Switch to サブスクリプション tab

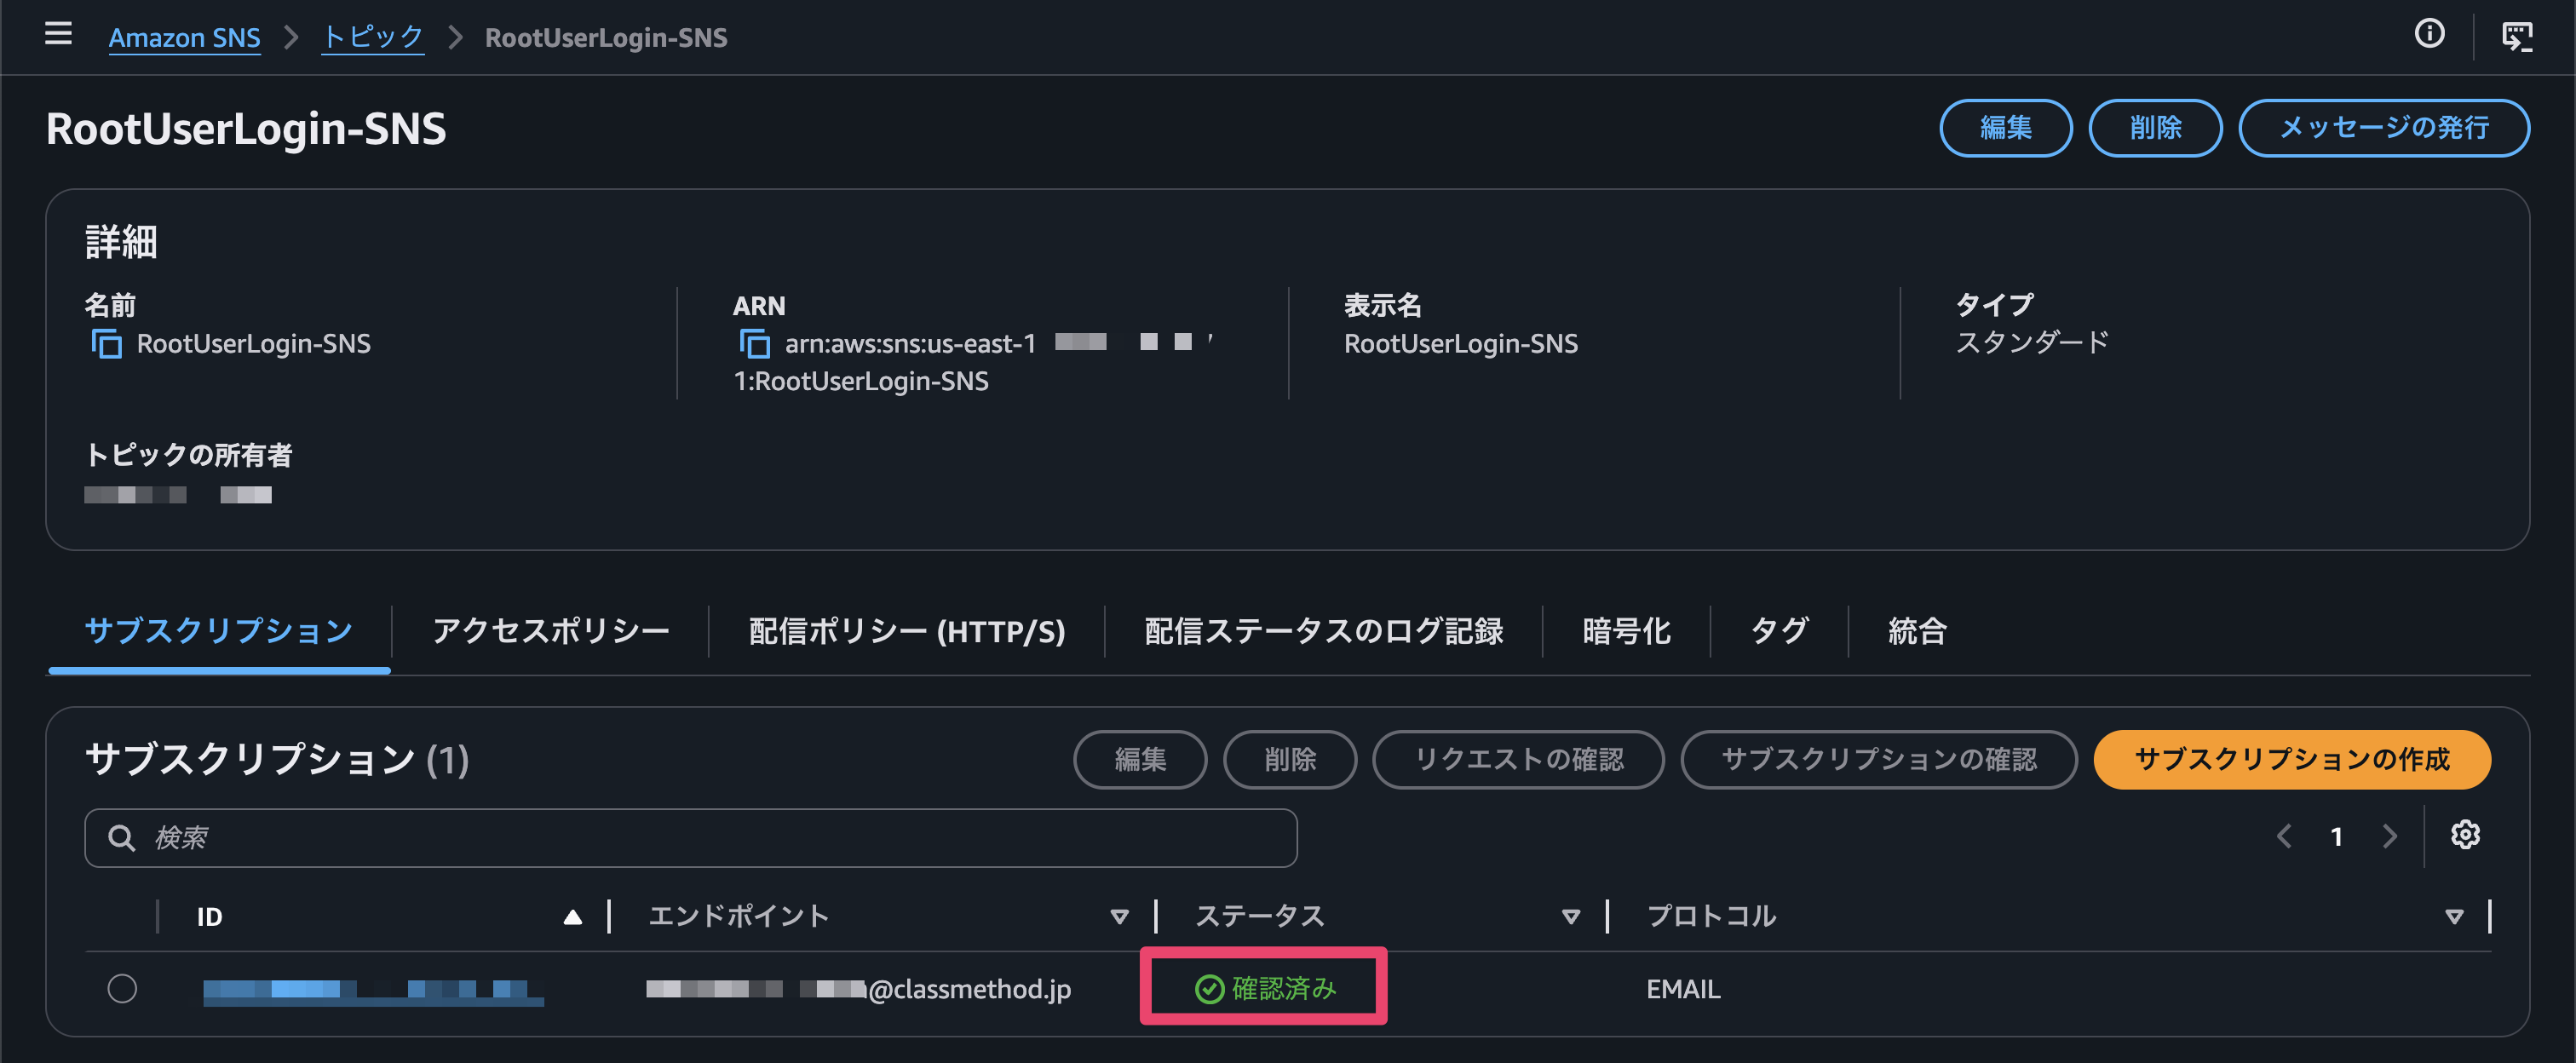click(219, 631)
